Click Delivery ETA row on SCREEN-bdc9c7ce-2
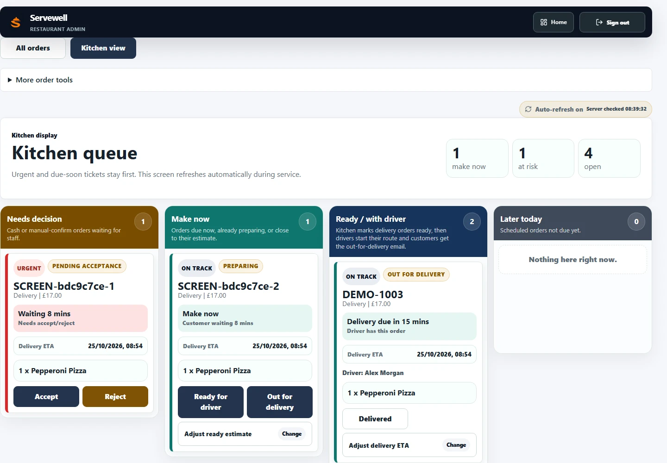 [x=245, y=346]
